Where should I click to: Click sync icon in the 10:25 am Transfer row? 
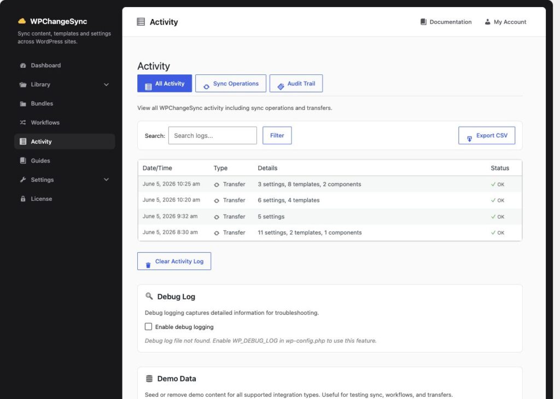pyautogui.click(x=217, y=185)
